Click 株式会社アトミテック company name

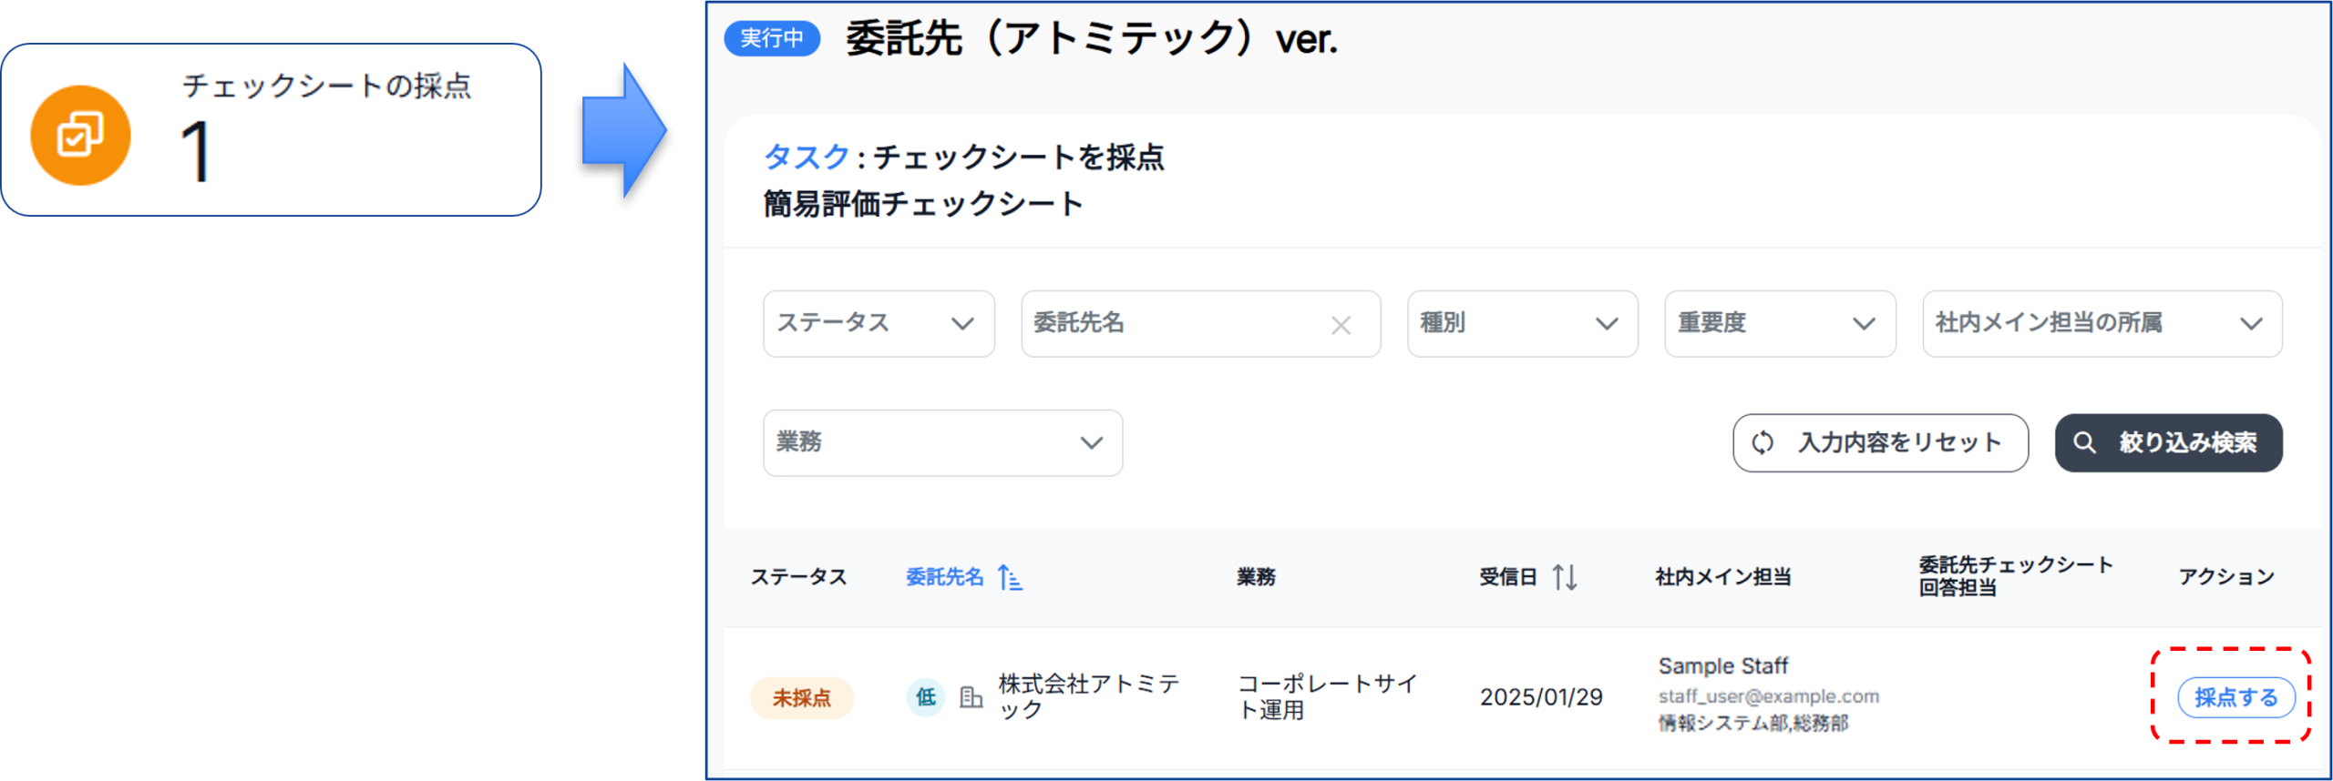(1088, 696)
